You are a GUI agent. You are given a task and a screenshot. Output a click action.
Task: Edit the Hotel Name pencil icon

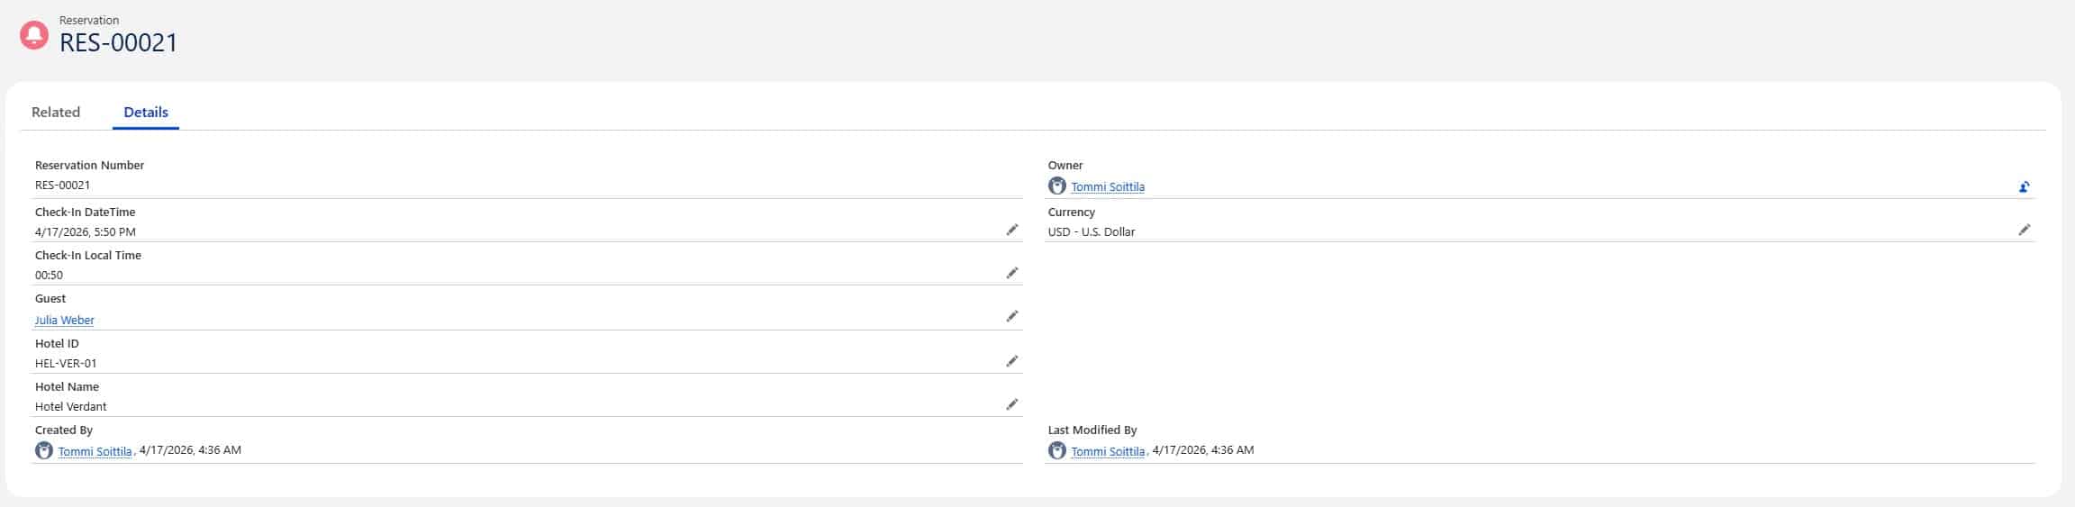click(x=1011, y=405)
